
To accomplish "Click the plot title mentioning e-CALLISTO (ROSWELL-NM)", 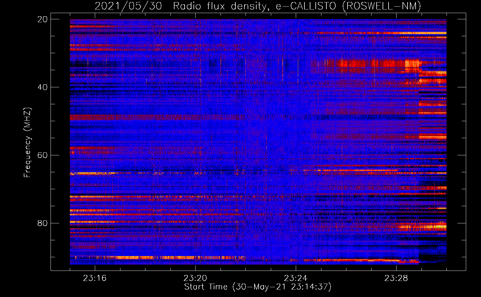I will tap(258, 6).
